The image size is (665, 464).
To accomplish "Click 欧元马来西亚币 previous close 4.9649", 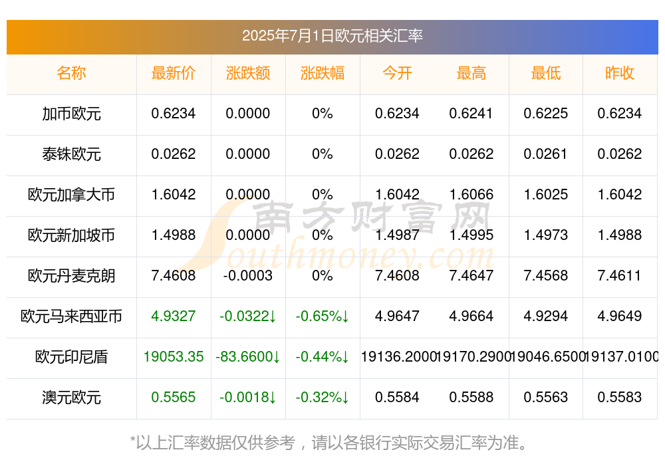I will (x=620, y=316).
